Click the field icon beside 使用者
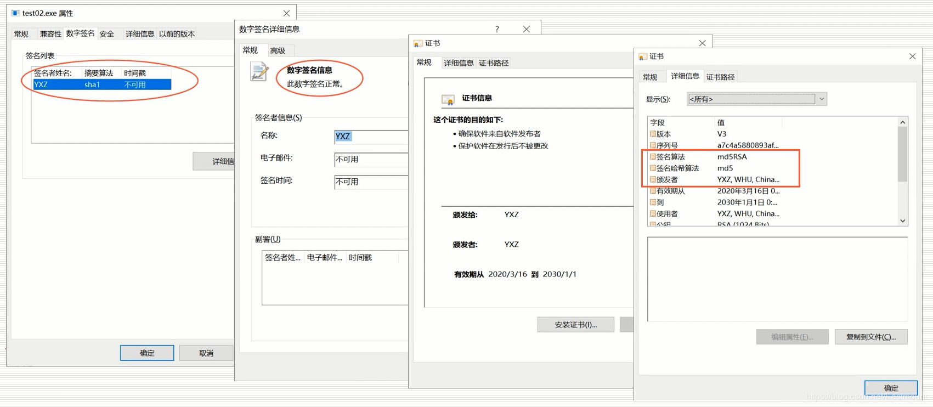Image resolution: width=933 pixels, height=407 pixels. coord(653,214)
